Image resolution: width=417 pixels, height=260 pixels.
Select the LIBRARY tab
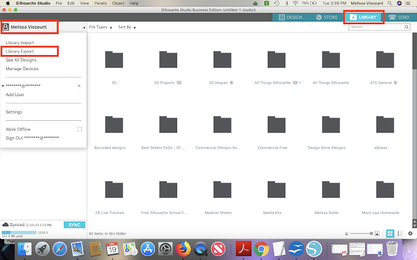tap(364, 18)
